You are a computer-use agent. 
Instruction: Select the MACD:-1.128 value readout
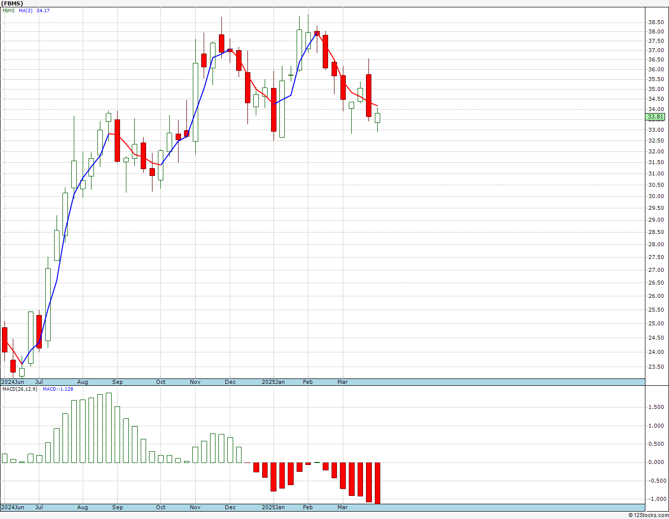tap(58, 389)
